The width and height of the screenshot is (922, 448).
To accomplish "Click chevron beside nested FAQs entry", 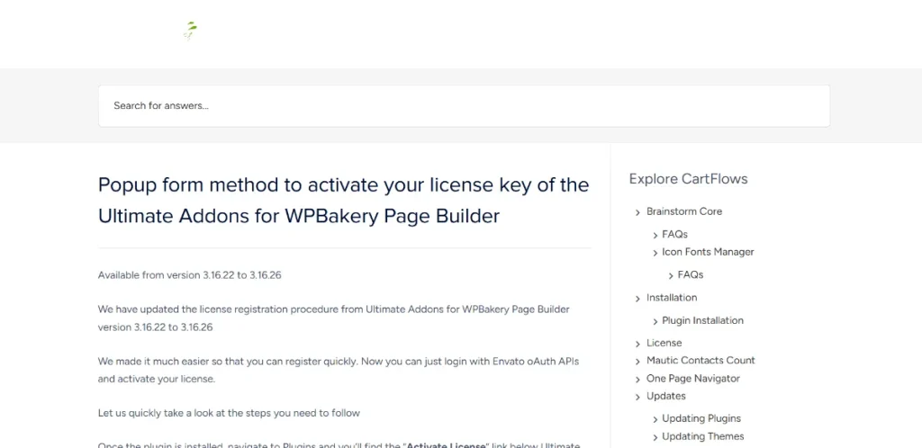I will click(671, 276).
